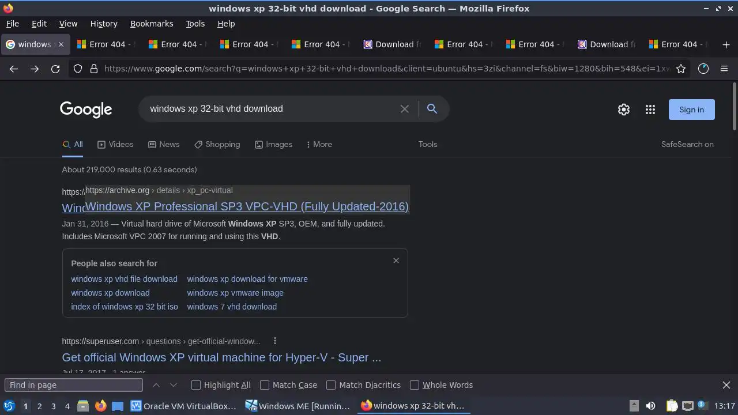Jump to next find match arrow

[x=174, y=385]
